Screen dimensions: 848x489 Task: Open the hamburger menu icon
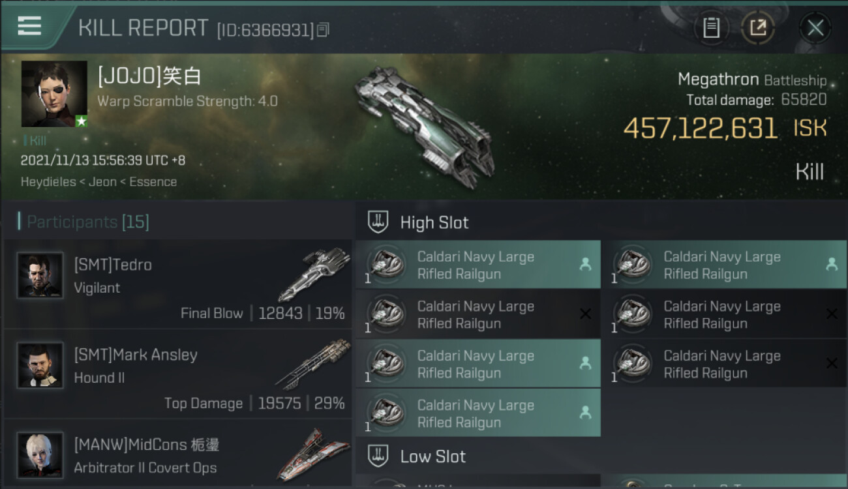point(29,26)
